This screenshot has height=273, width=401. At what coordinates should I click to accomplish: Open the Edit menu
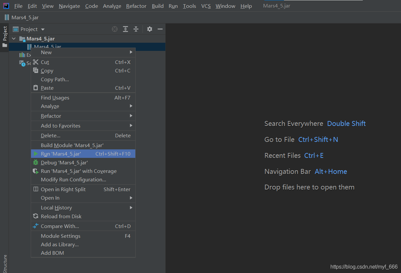[32, 6]
